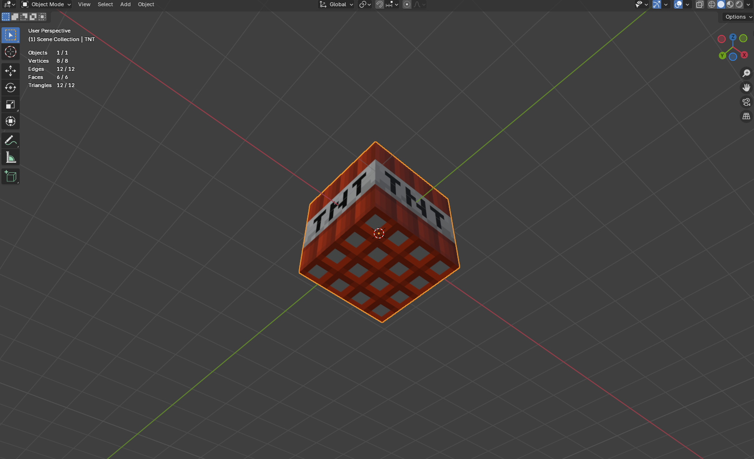
Task: Set selection mode to intersect
Action: [42, 17]
